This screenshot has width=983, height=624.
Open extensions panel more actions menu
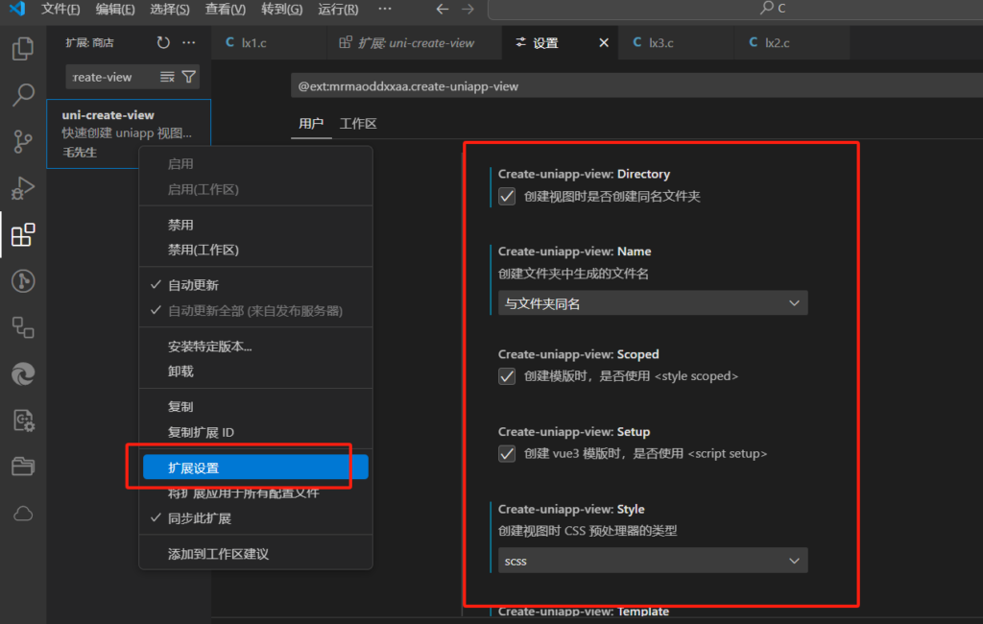pos(189,42)
